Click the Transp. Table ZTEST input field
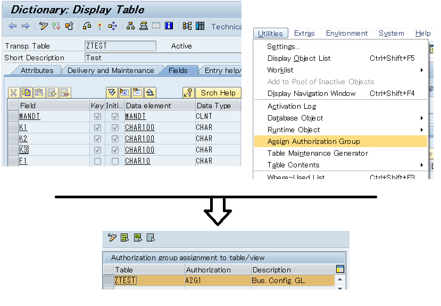441x306 pixels. click(120, 46)
